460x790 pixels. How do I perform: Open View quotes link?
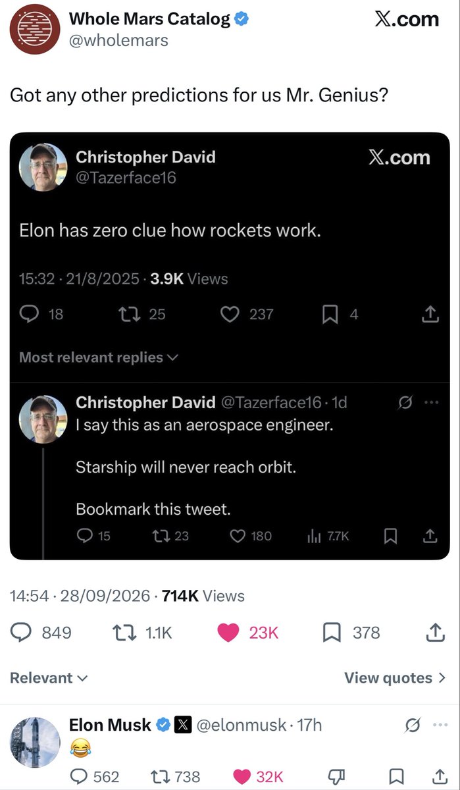(x=396, y=678)
